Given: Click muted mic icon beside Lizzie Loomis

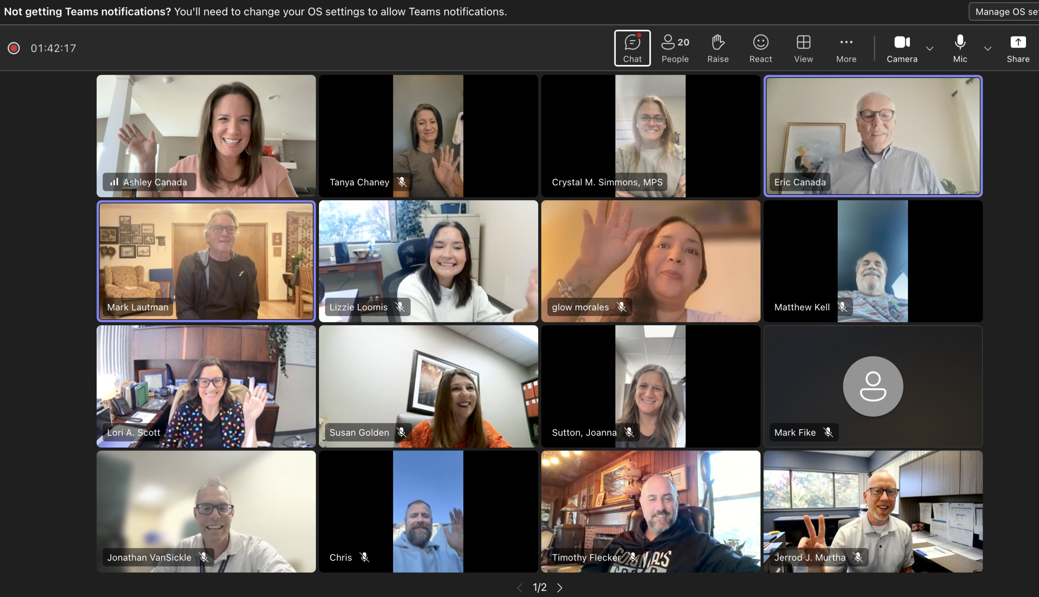Looking at the screenshot, I should tap(400, 307).
